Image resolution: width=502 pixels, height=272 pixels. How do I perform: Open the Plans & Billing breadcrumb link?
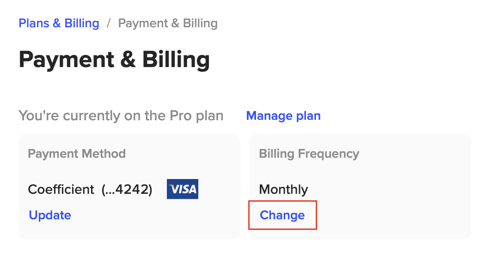[59, 24]
